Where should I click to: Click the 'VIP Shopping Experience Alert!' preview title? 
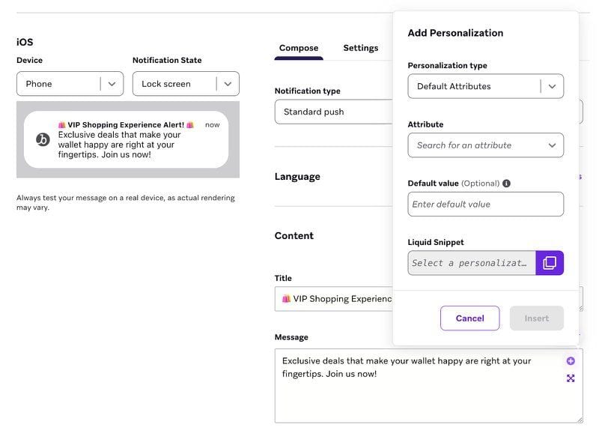coord(126,125)
